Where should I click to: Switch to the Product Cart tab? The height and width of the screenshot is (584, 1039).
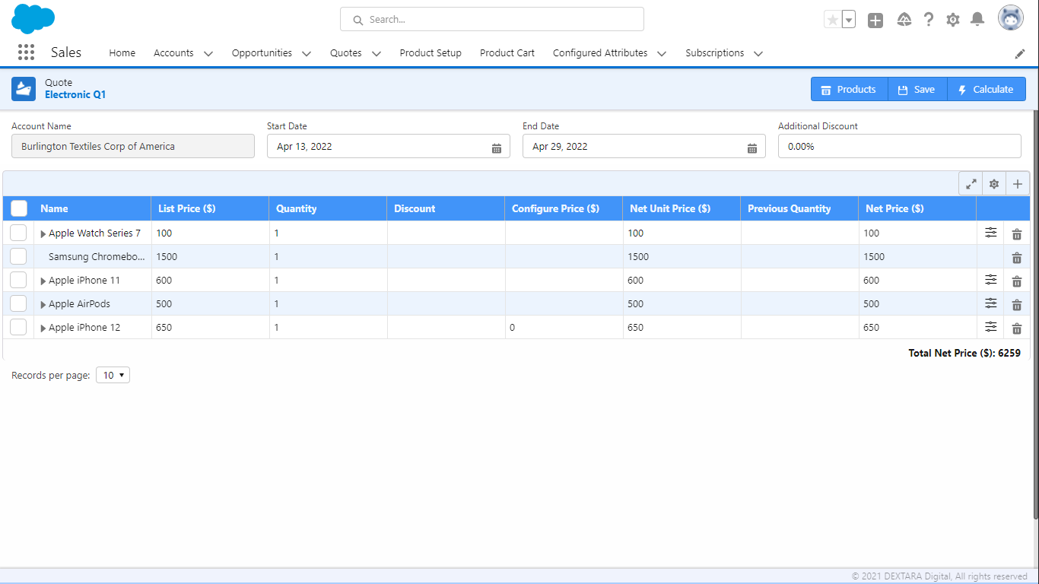pyautogui.click(x=507, y=53)
